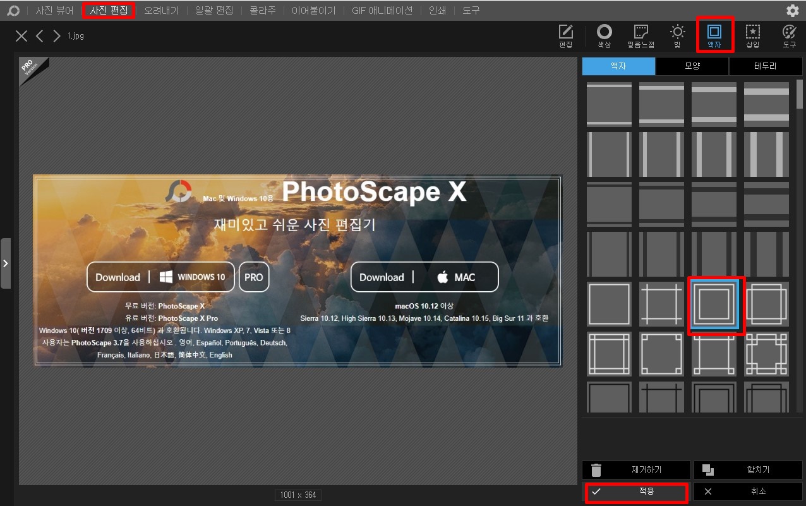The height and width of the screenshot is (506, 806).
Task: Open the 오려내기 cutout tab
Action: point(161,11)
